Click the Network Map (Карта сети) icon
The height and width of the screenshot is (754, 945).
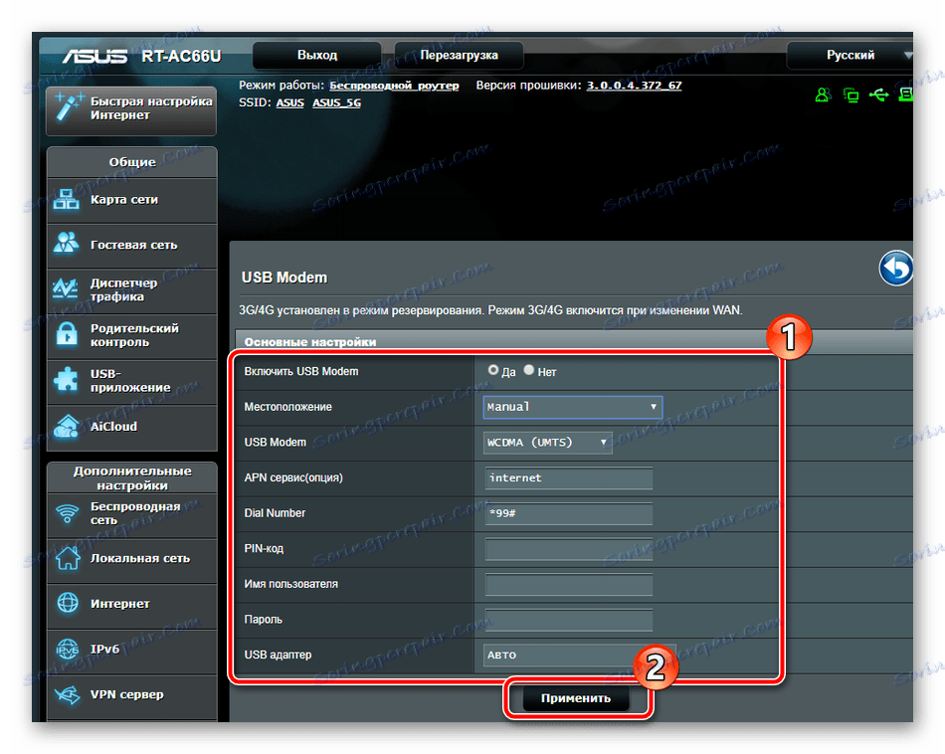[x=67, y=200]
